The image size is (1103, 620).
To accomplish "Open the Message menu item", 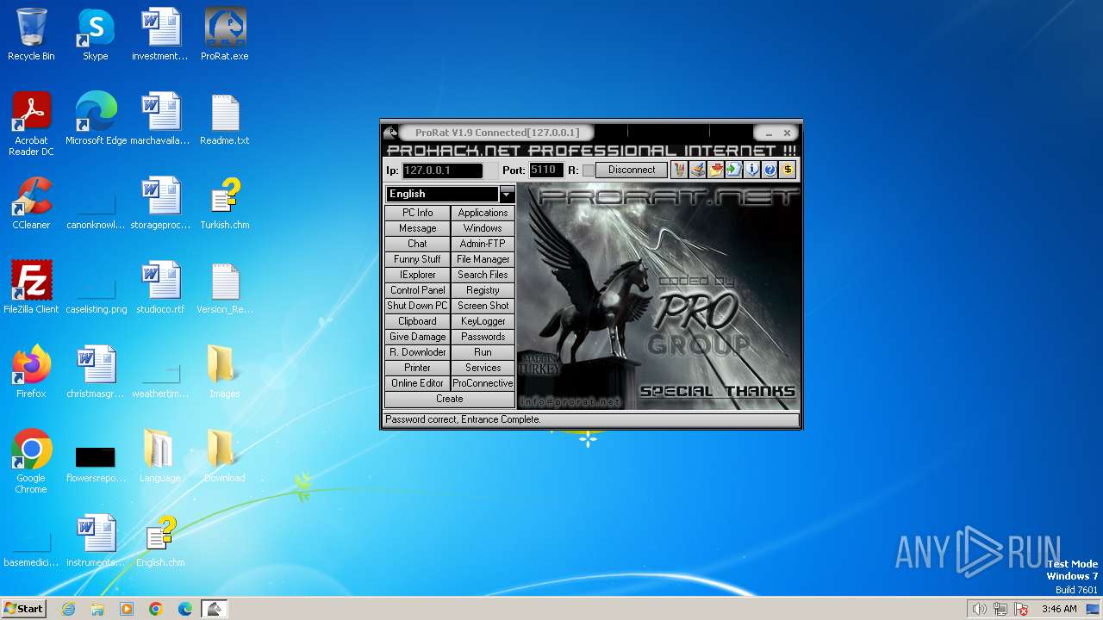I will (x=418, y=228).
